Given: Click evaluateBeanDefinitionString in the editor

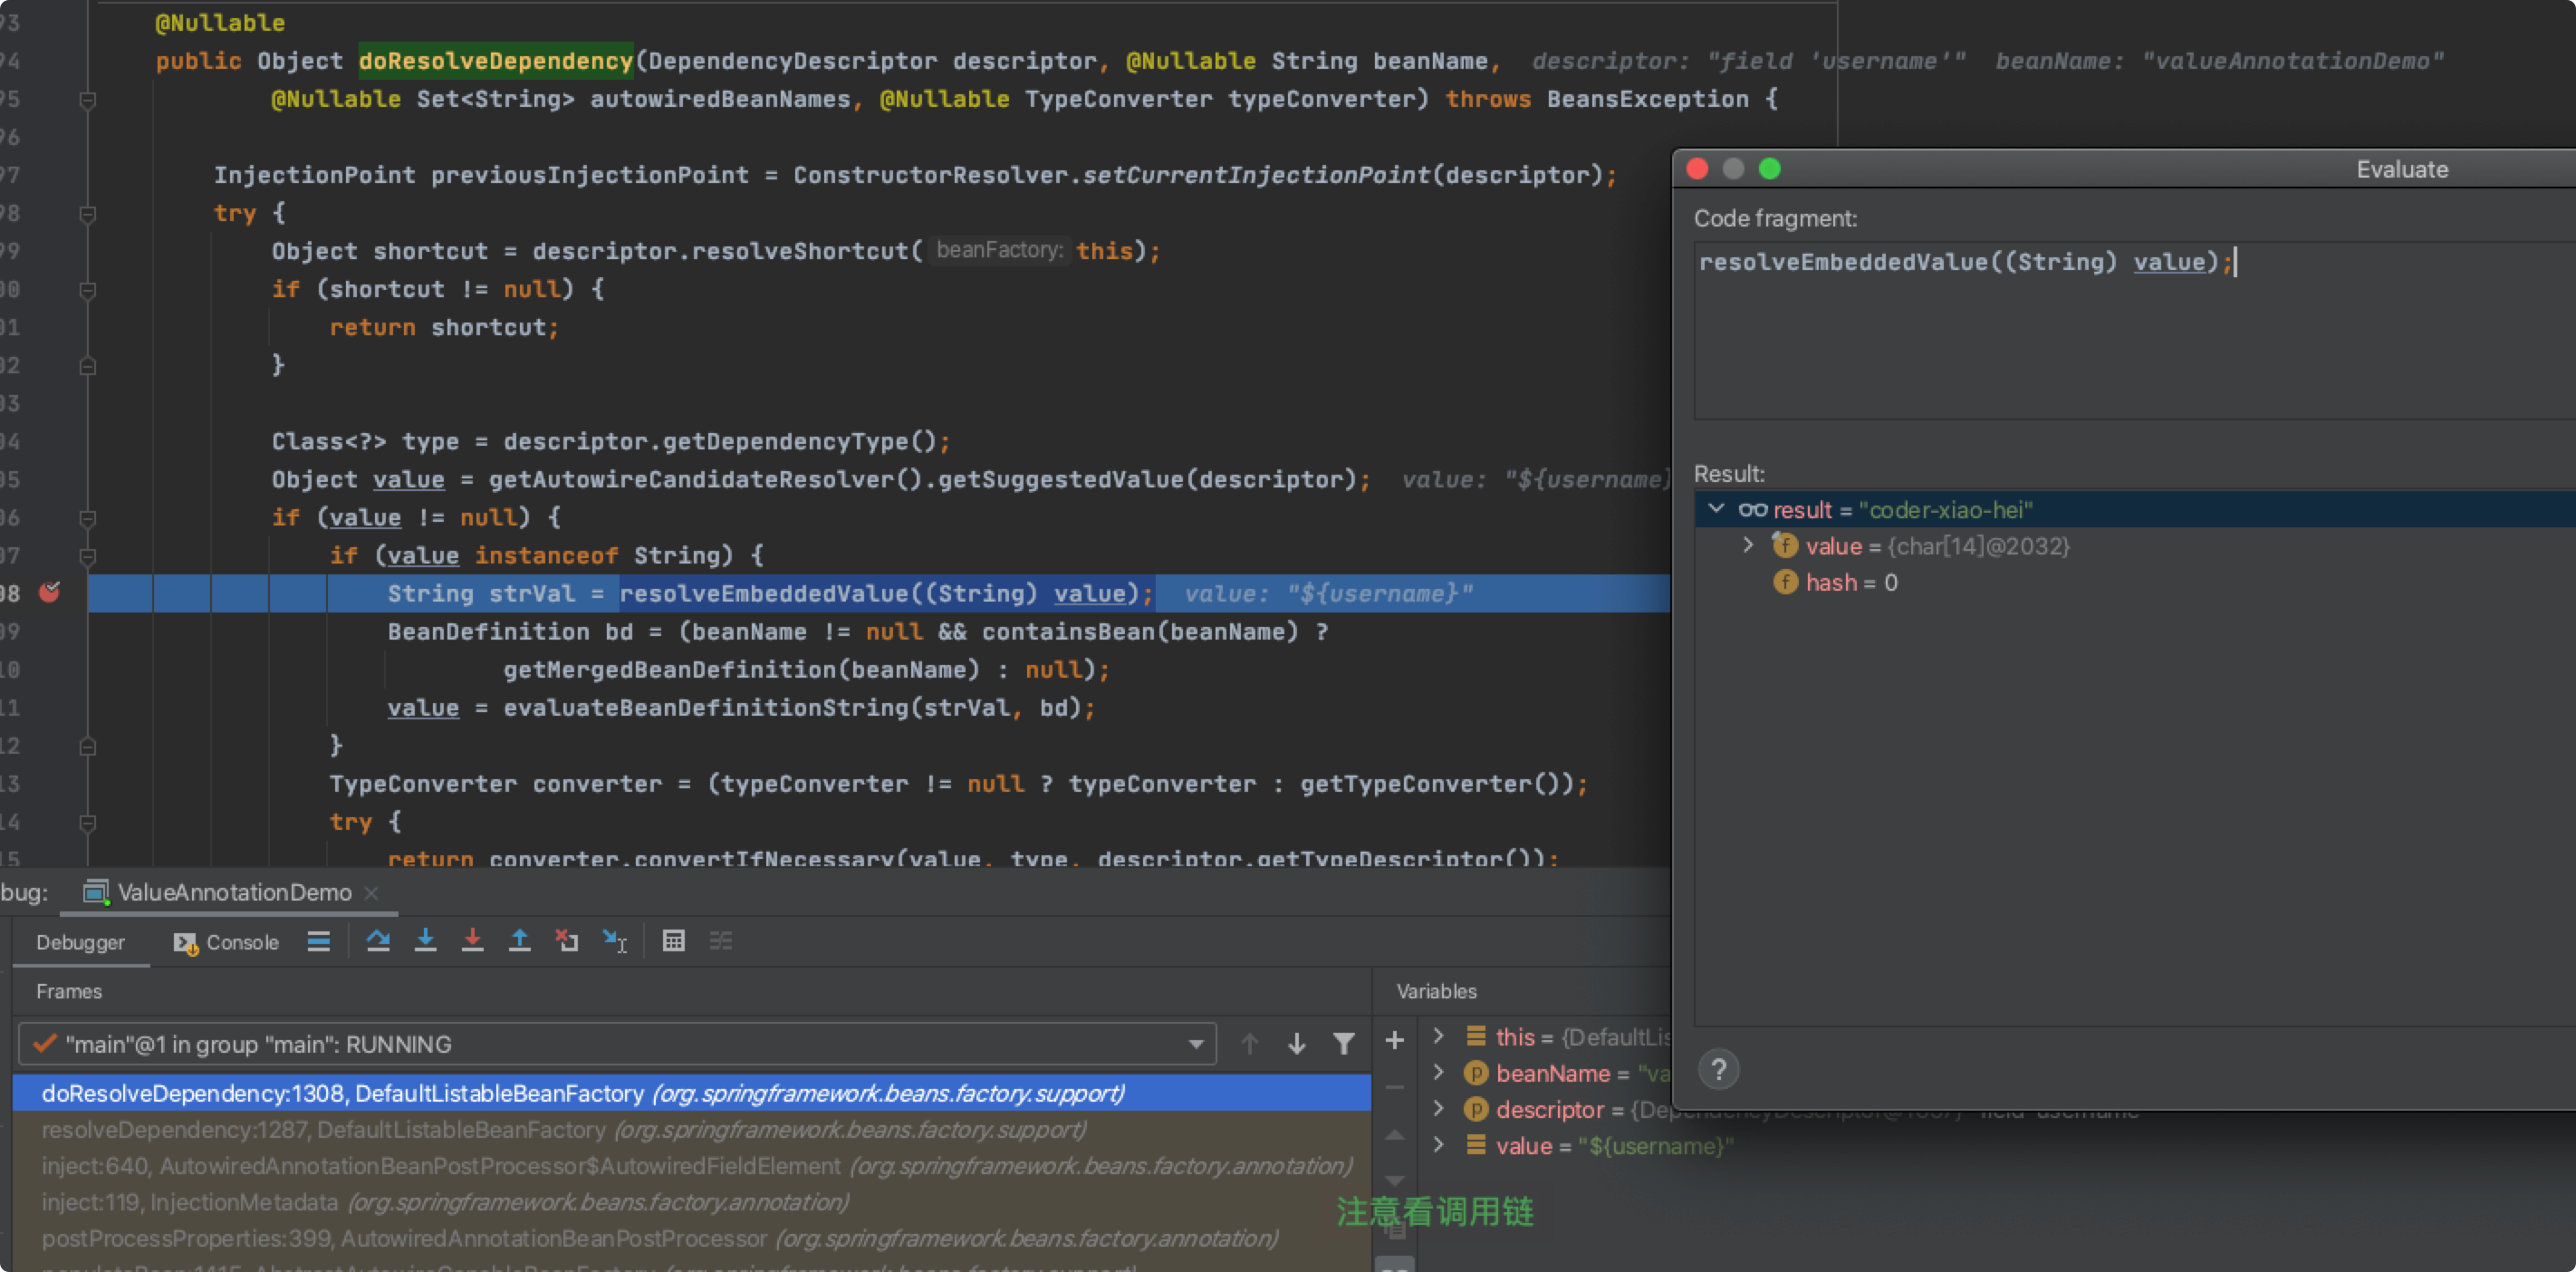Looking at the screenshot, I should click(706, 708).
